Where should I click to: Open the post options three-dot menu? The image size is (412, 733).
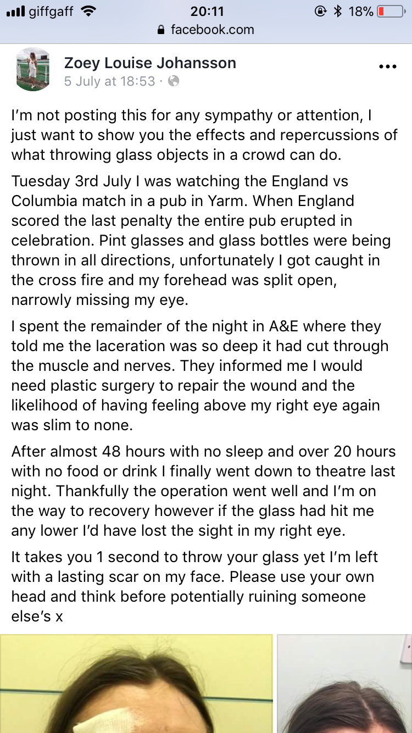(387, 67)
